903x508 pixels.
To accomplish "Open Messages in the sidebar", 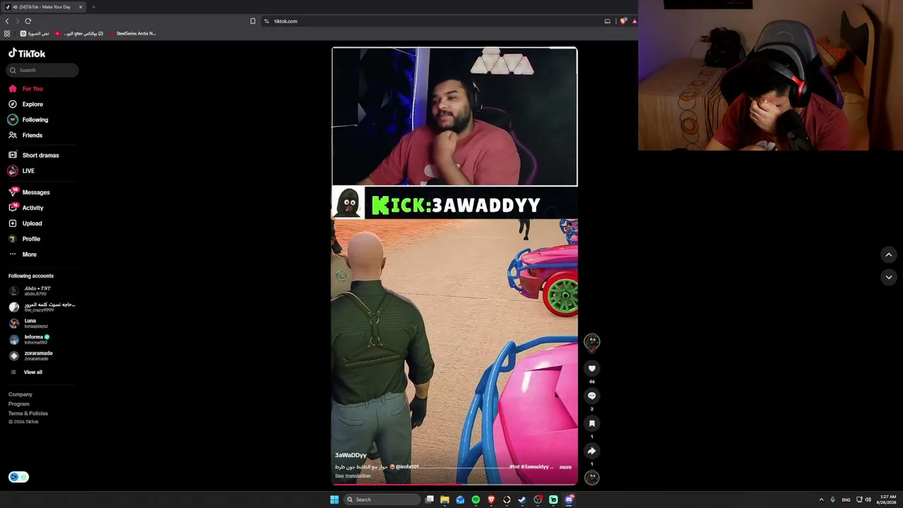I will click(29, 193).
